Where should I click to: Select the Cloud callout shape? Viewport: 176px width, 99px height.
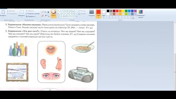[x=74, y=16]
